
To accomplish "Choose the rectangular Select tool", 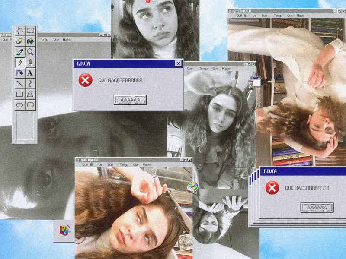I will (30, 31).
